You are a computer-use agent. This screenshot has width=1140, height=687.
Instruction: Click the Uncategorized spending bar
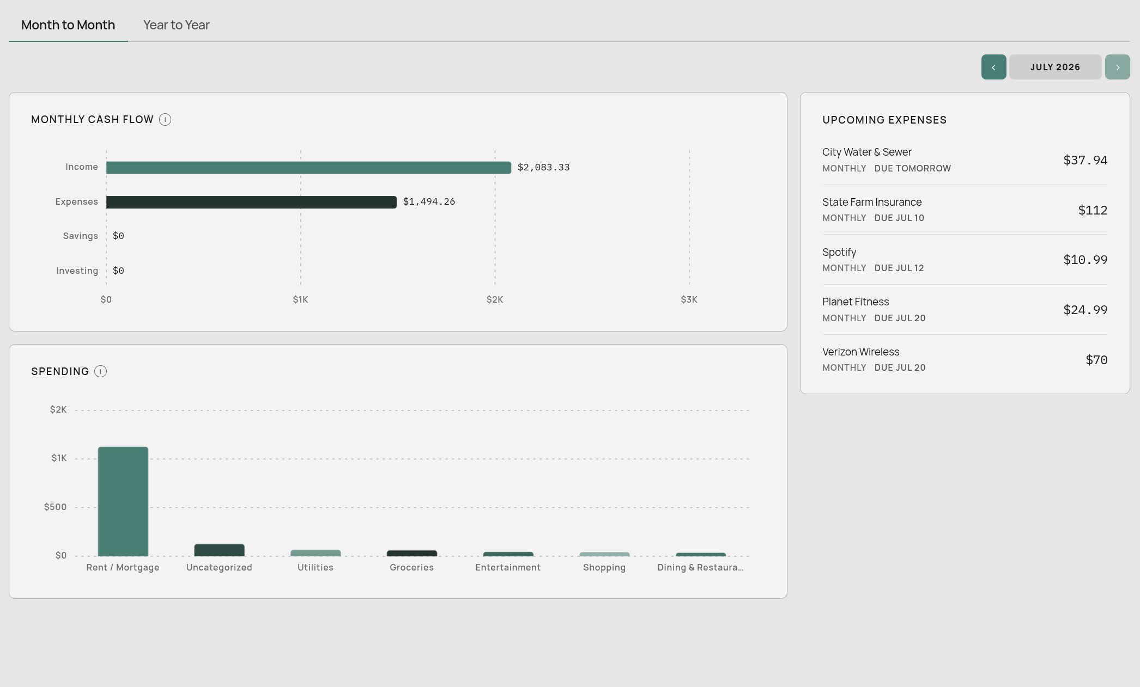[219, 550]
